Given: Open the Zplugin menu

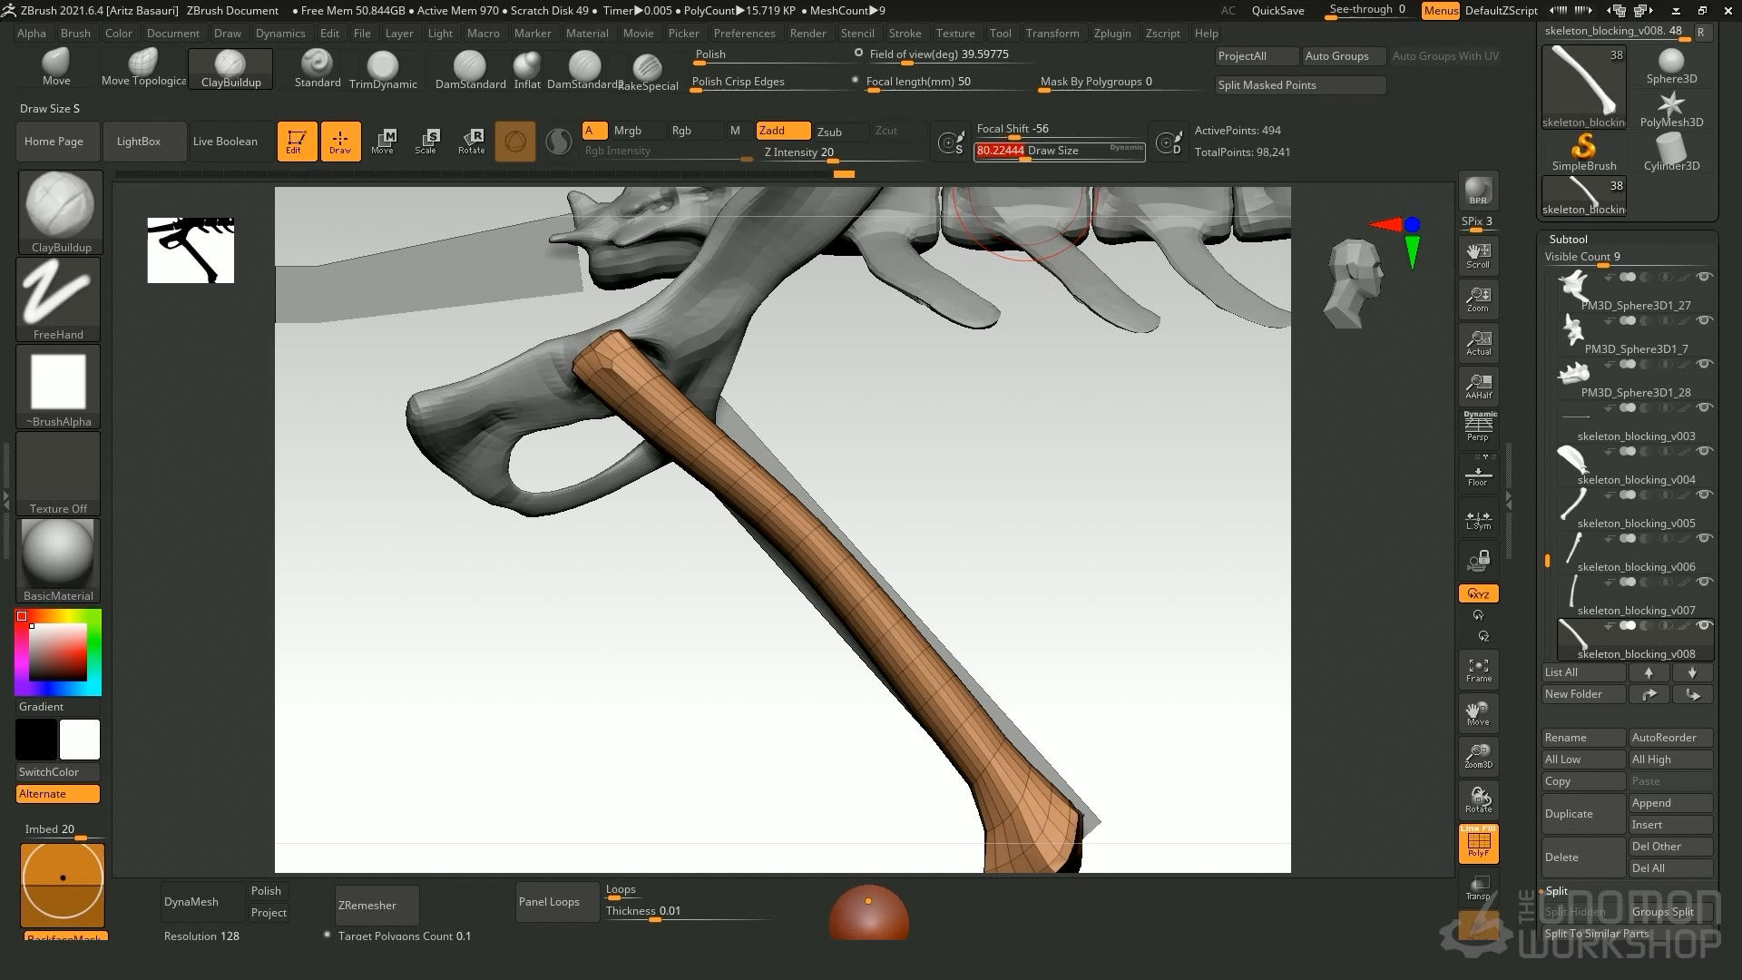Looking at the screenshot, I should 1111,34.
